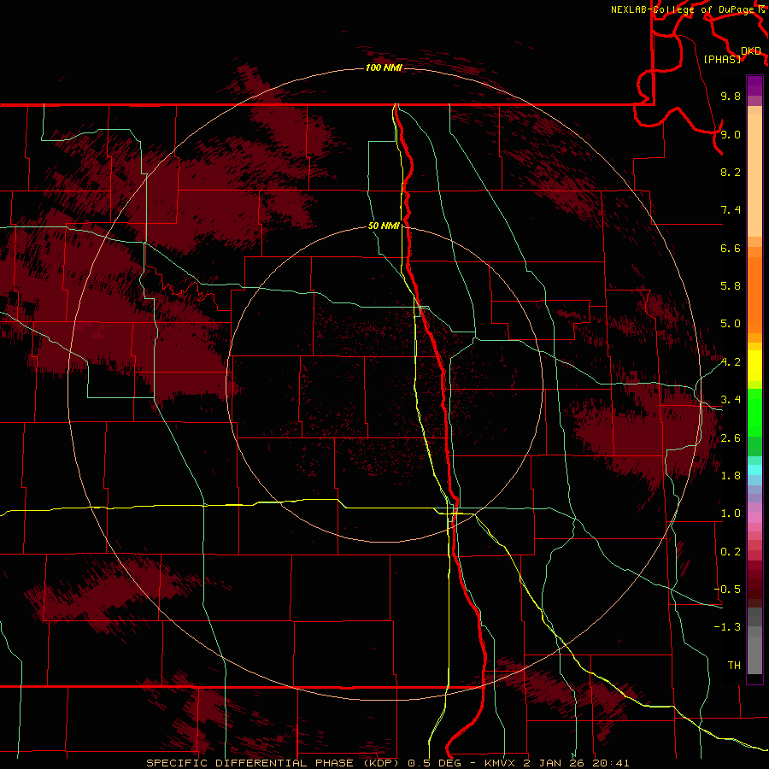Click the NEXLAB-College of DuPage watermark text
This screenshot has height=769, width=769.
pos(682,9)
